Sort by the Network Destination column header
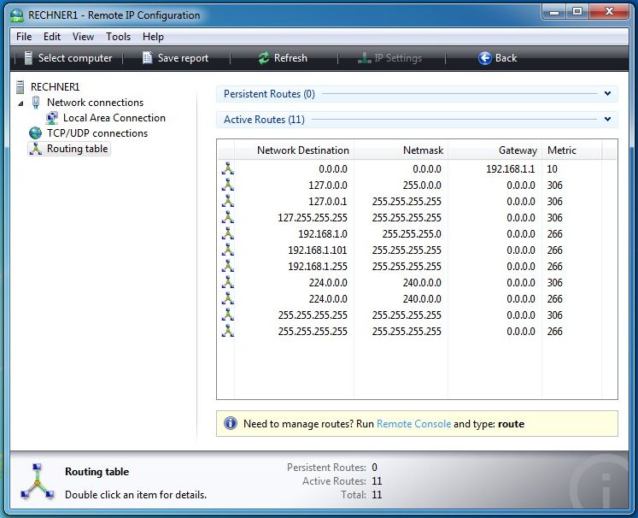 click(x=302, y=150)
